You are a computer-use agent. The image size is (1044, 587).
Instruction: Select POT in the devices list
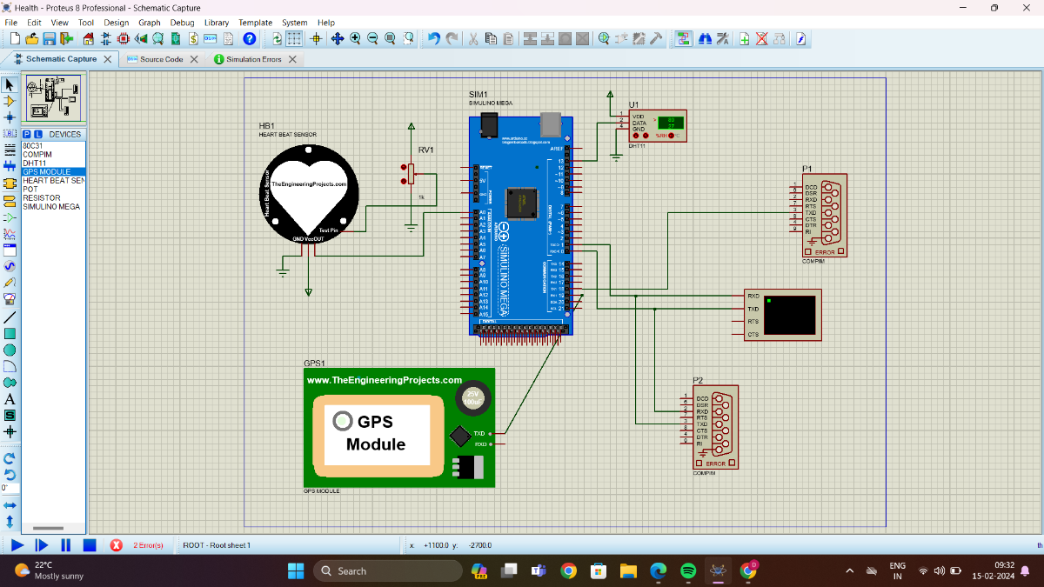(x=30, y=190)
